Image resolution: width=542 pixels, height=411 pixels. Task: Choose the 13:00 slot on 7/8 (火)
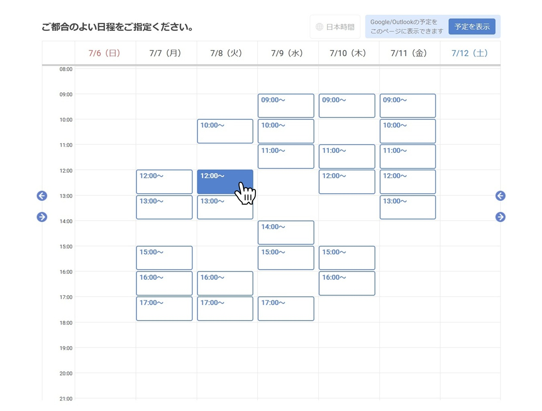225,207
